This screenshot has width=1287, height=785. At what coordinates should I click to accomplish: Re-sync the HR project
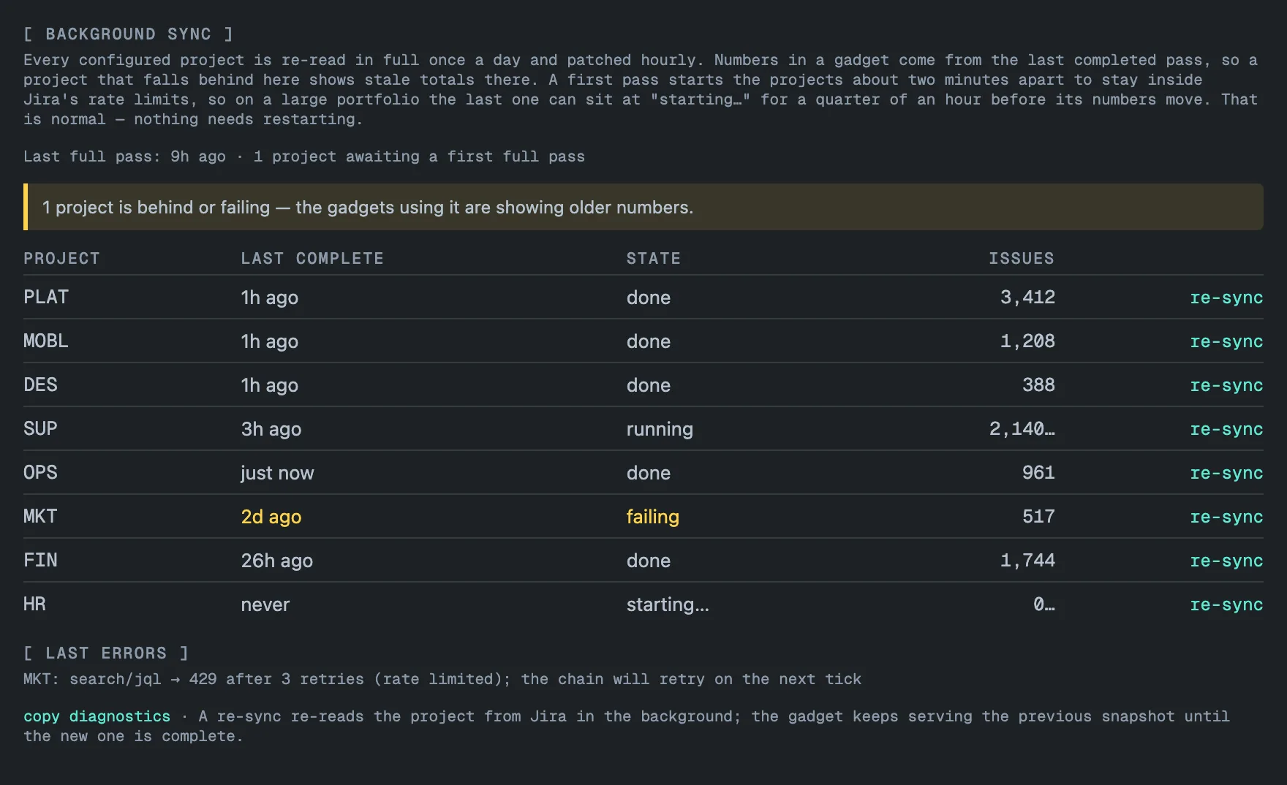[1226, 604]
